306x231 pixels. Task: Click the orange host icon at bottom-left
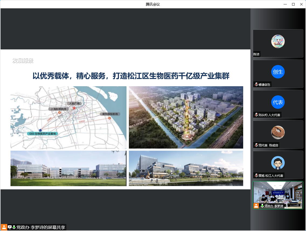point(4,227)
